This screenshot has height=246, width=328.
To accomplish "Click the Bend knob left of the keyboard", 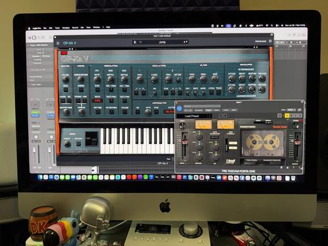I will click(x=67, y=144).
